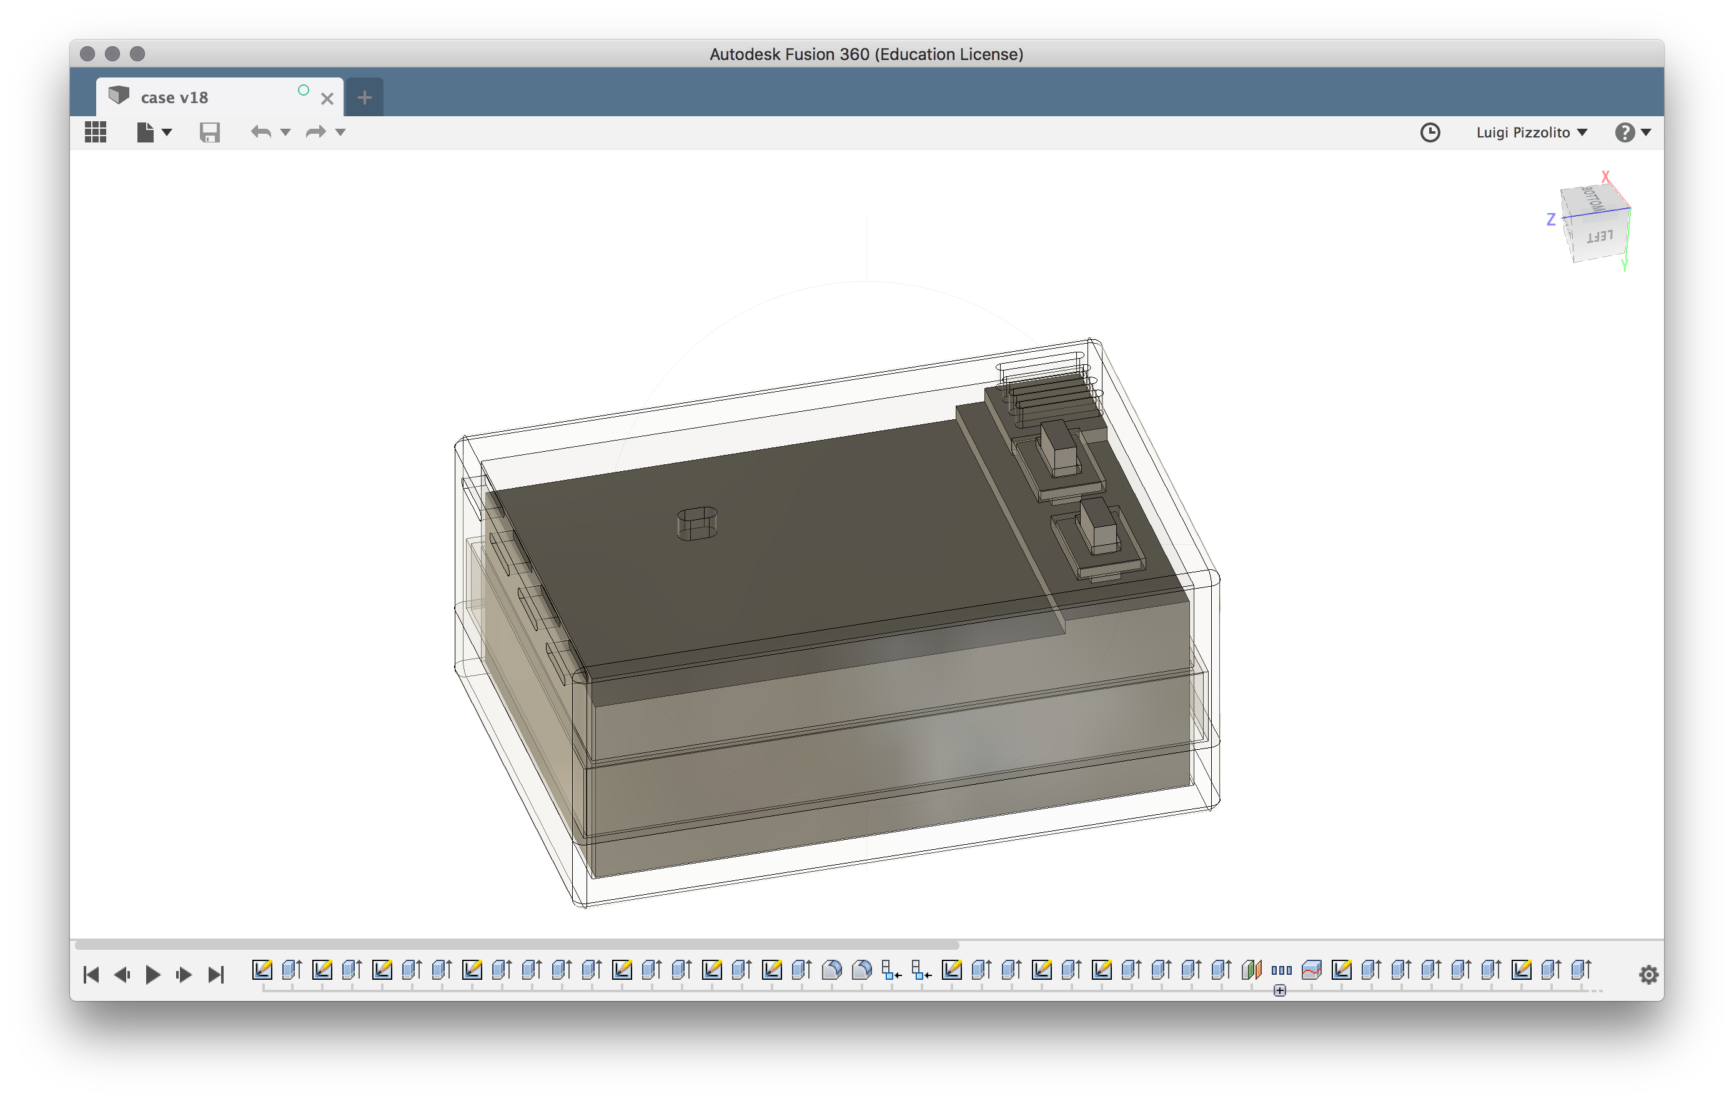The image size is (1734, 1101).
Task: Click the timeline position marker
Action: coord(1281,991)
